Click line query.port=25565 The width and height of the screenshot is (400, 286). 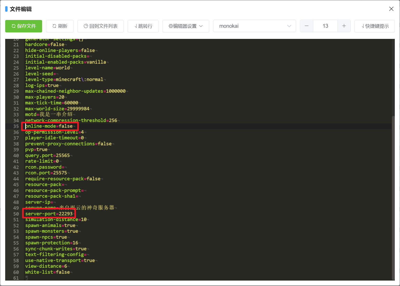tap(48, 156)
